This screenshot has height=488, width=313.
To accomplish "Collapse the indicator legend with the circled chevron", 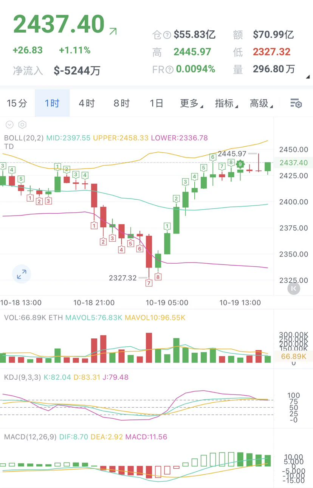I will pos(9,124).
